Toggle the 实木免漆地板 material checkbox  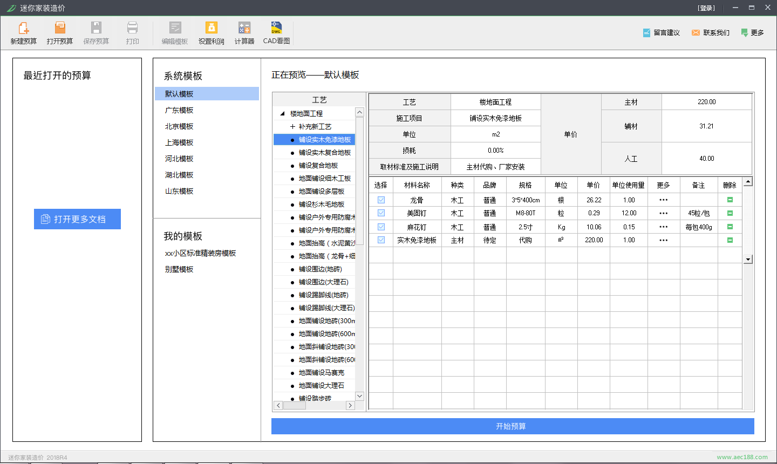pyautogui.click(x=381, y=240)
